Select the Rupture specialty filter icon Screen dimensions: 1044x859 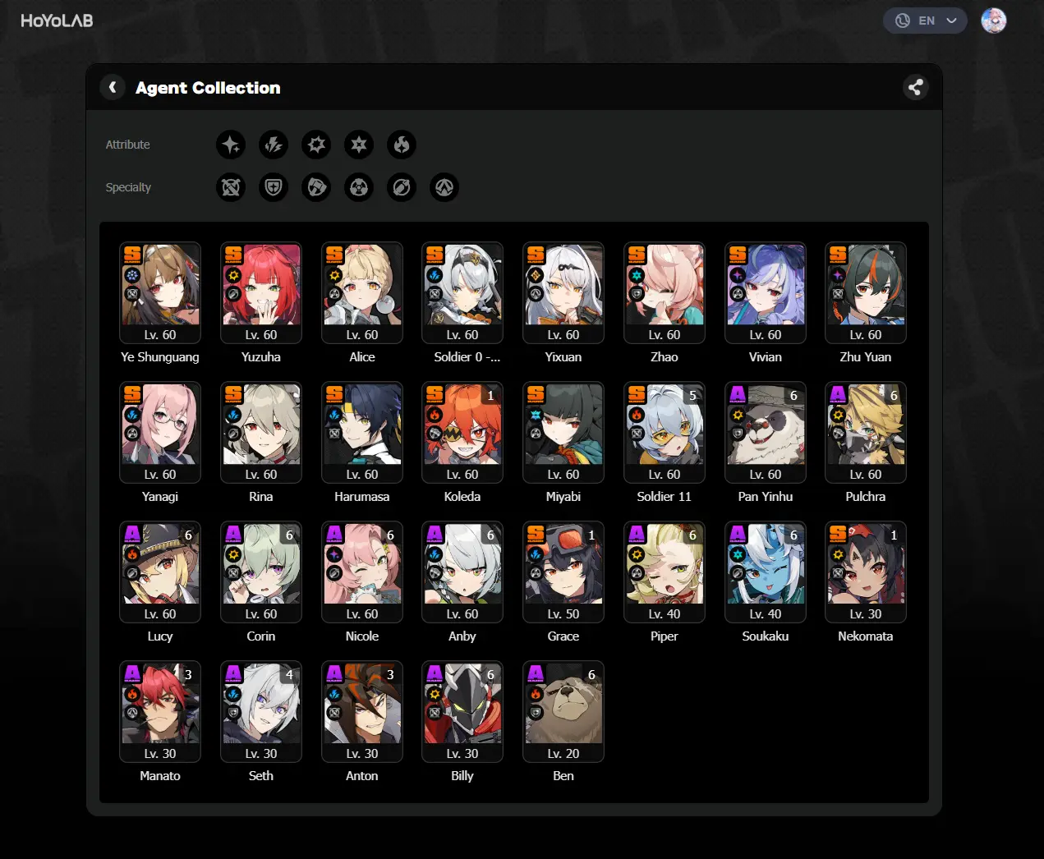pyautogui.click(x=444, y=187)
